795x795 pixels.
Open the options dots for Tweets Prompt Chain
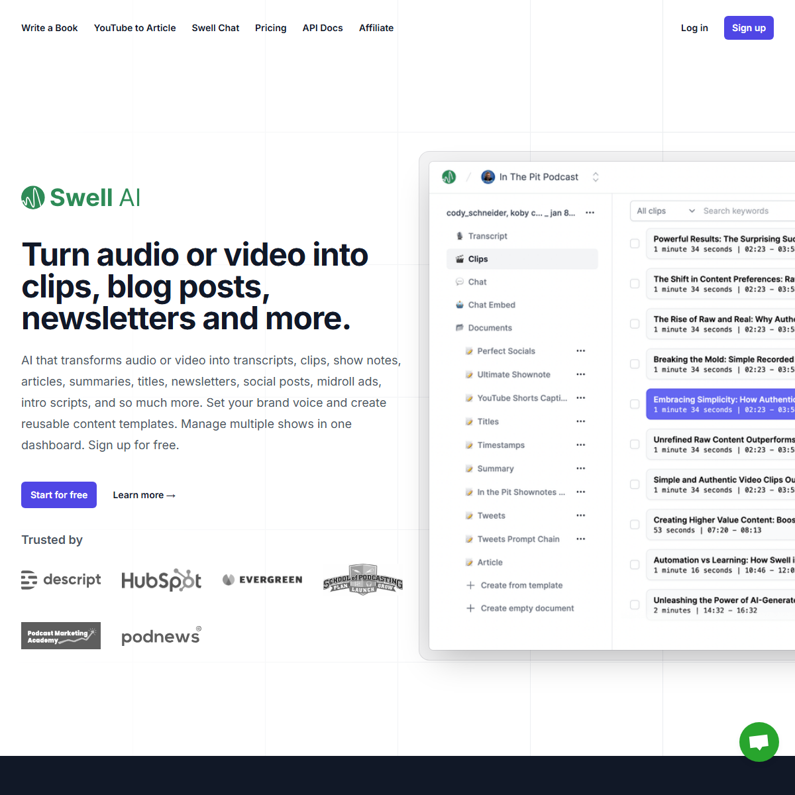point(581,539)
